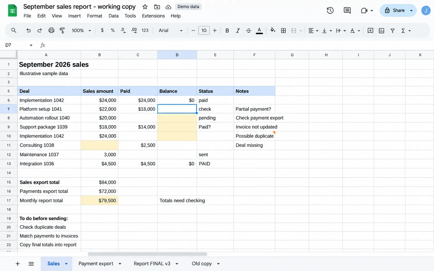The width and height of the screenshot is (434, 271).
Task: Open version history clock icon
Action: pyautogui.click(x=330, y=10)
